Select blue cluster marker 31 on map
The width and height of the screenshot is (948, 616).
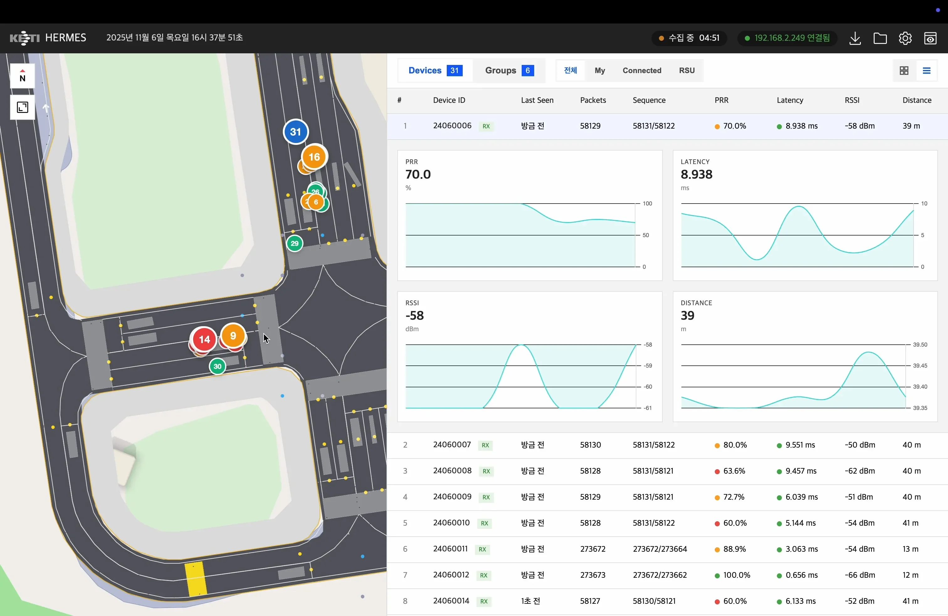296,132
